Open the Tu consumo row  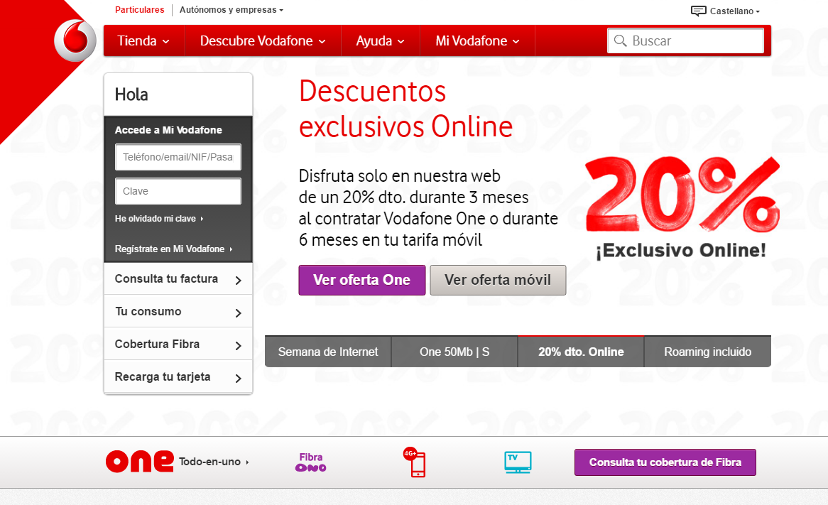(x=178, y=312)
